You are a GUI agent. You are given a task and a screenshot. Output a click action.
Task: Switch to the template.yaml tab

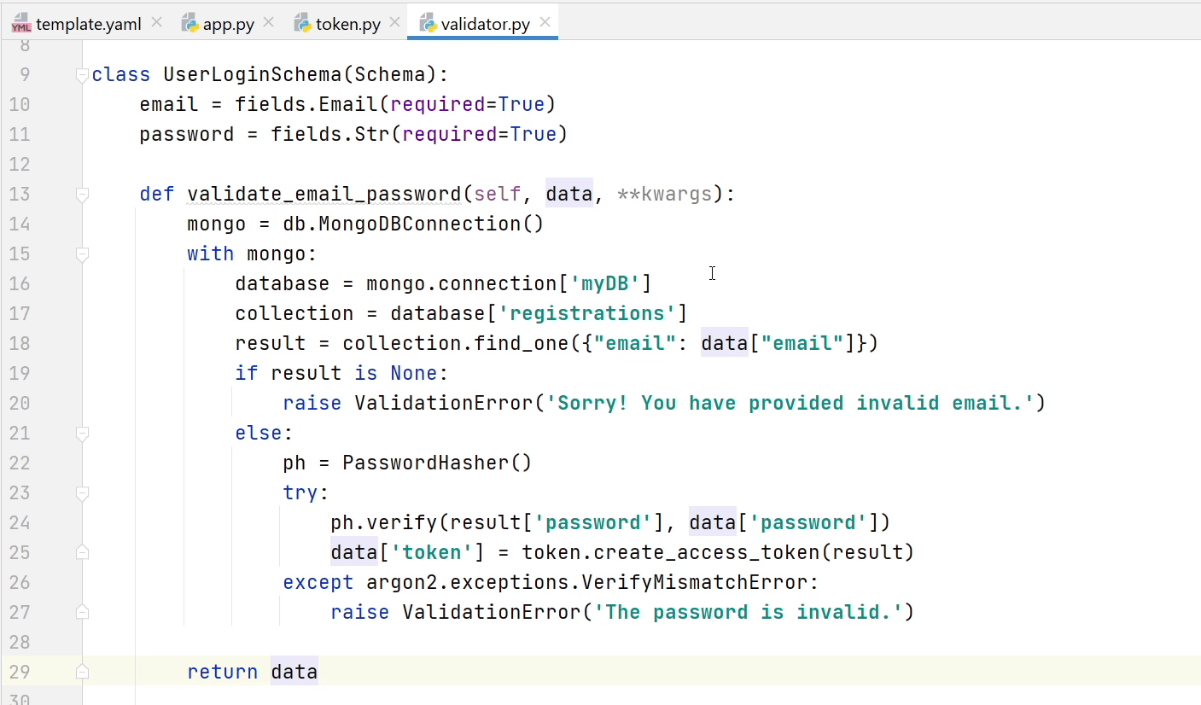point(88,24)
